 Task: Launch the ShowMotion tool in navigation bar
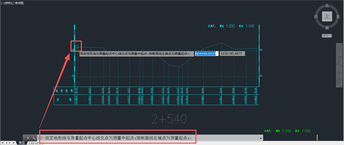[339, 81]
